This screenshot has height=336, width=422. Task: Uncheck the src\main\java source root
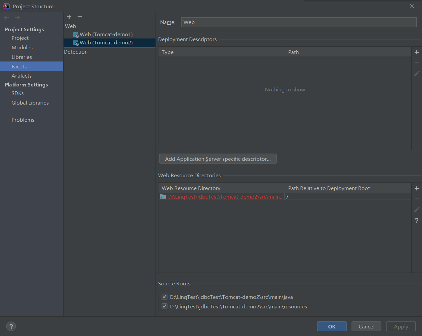(x=164, y=297)
